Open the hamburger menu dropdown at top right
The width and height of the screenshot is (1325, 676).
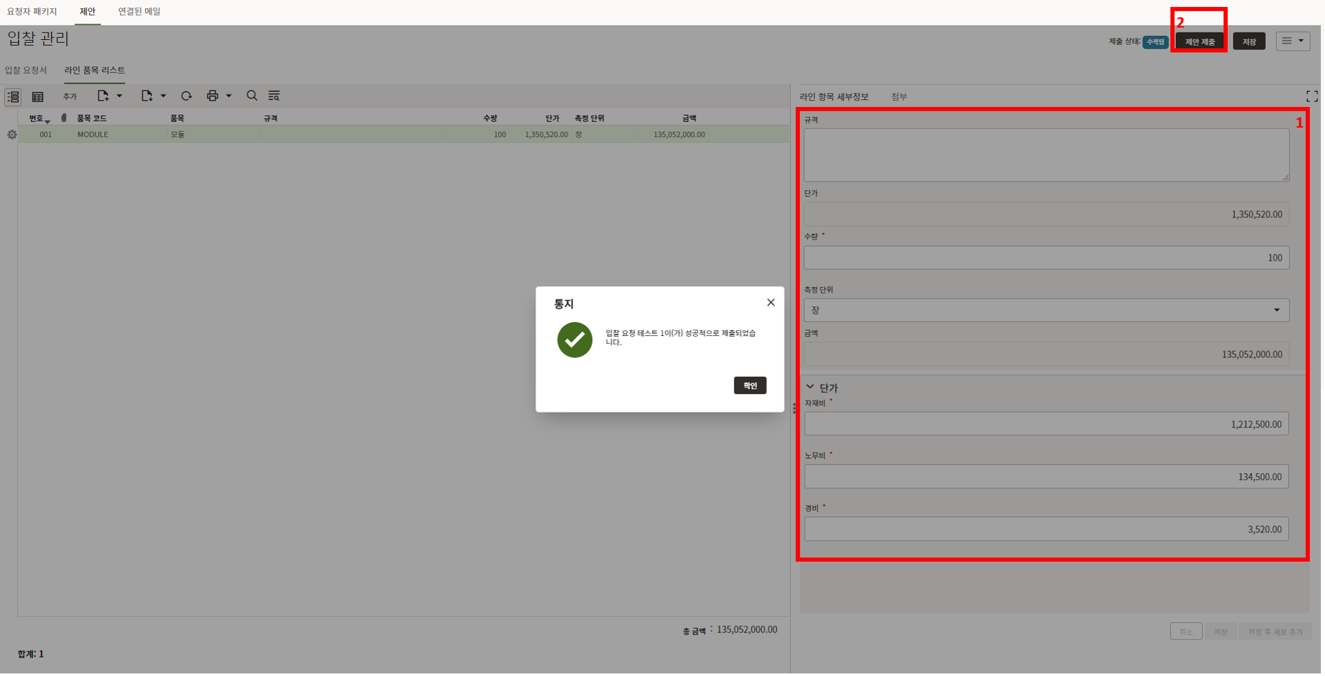(1293, 41)
